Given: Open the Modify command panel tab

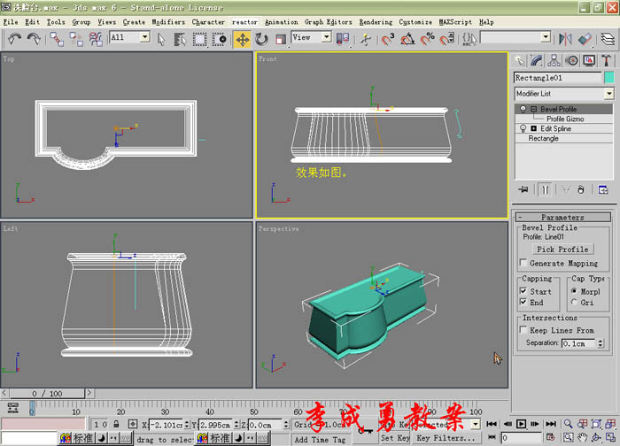Looking at the screenshot, I should click(x=537, y=61).
